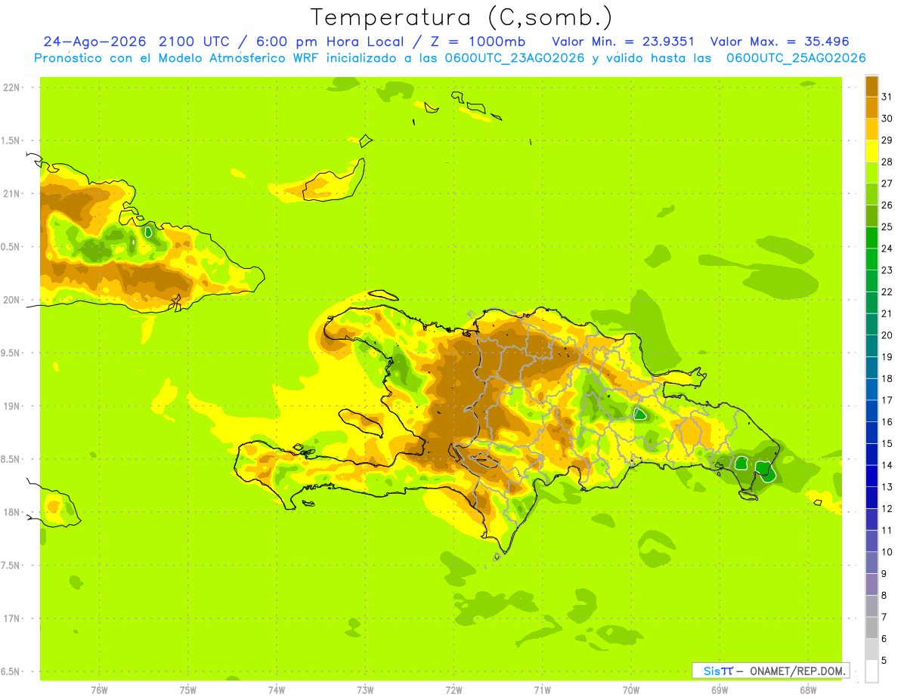Pick the brown legend band above 31

point(871,86)
